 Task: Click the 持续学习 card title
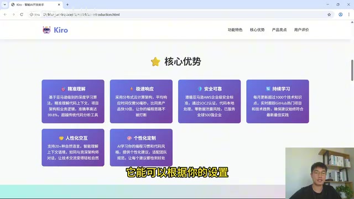(281, 89)
